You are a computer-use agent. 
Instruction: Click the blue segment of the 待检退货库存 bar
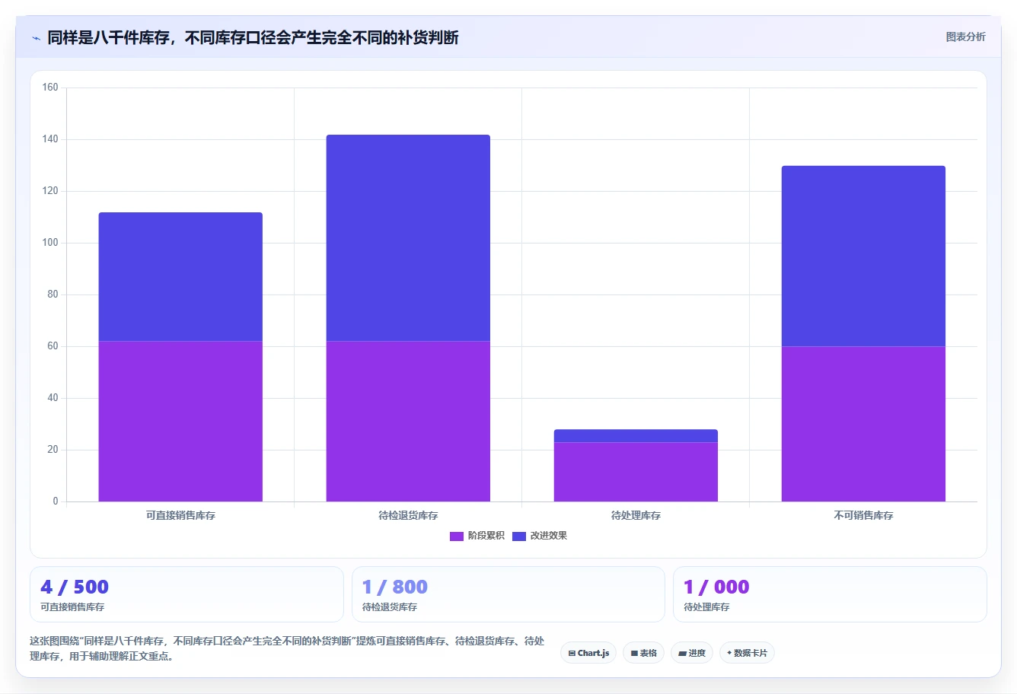click(408, 238)
